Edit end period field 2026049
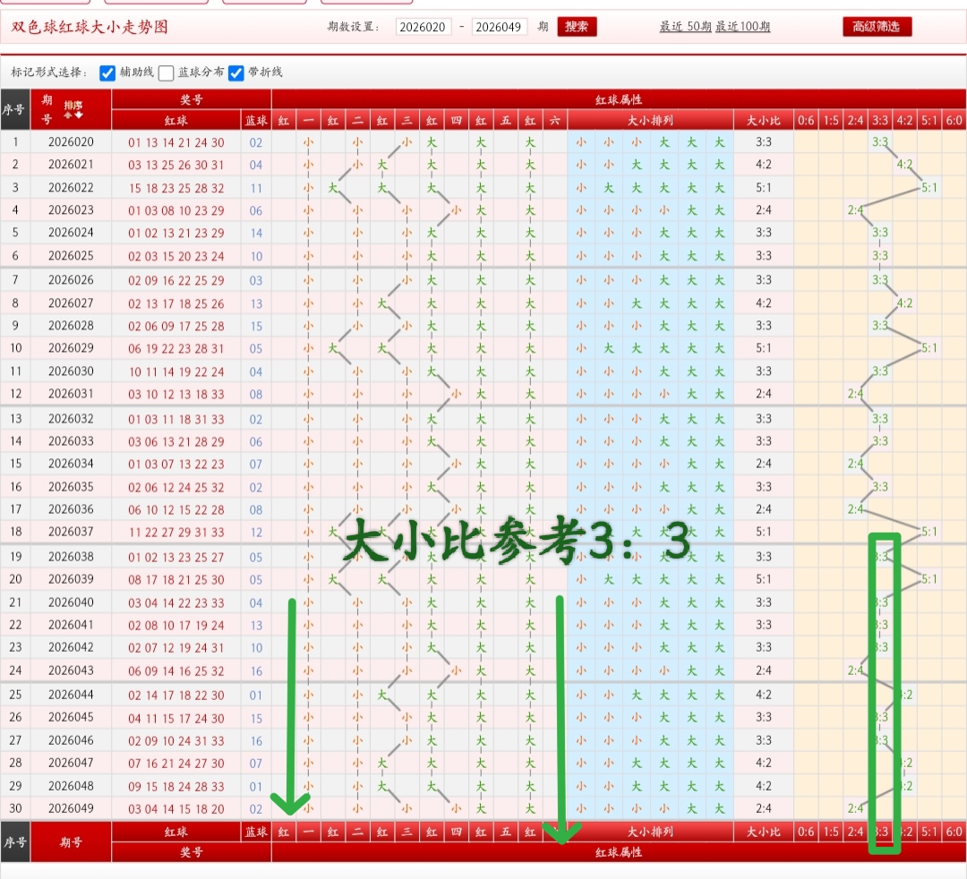The height and width of the screenshot is (879, 967). (x=499, y=27)
